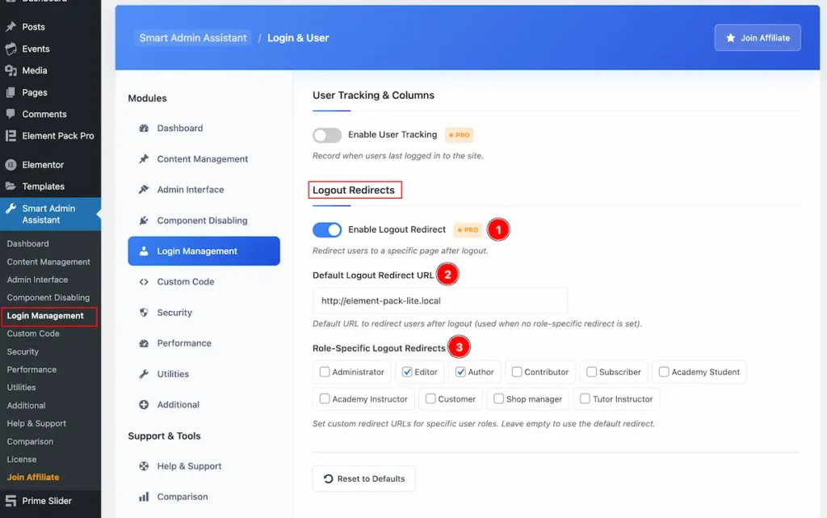The image size is (827, 518).
Task: Click the Dashboard gauge icon under Modules
Action: pyautogui.click(x=144, y=128)
